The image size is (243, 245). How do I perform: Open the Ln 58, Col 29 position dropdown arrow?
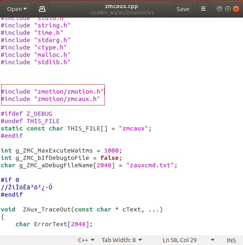[x=212, y=240]
